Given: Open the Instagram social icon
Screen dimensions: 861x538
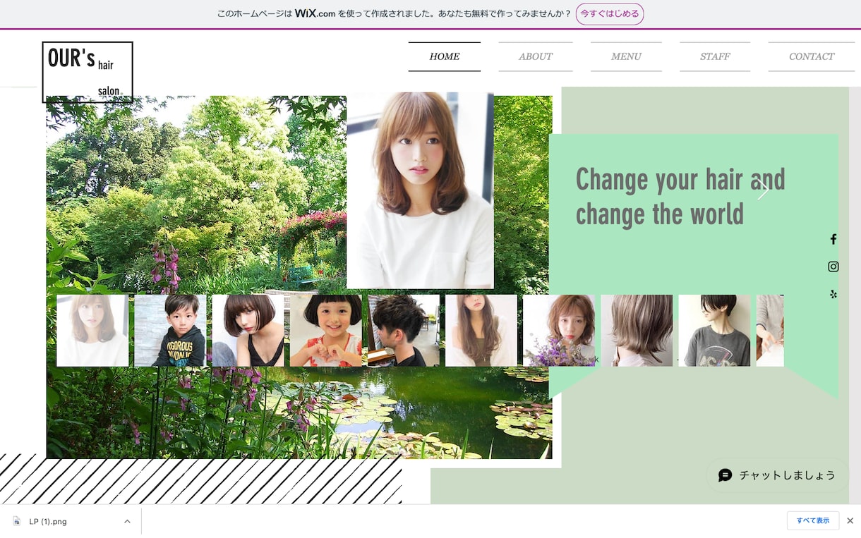Looking at the screenshot, I should 833,267.
